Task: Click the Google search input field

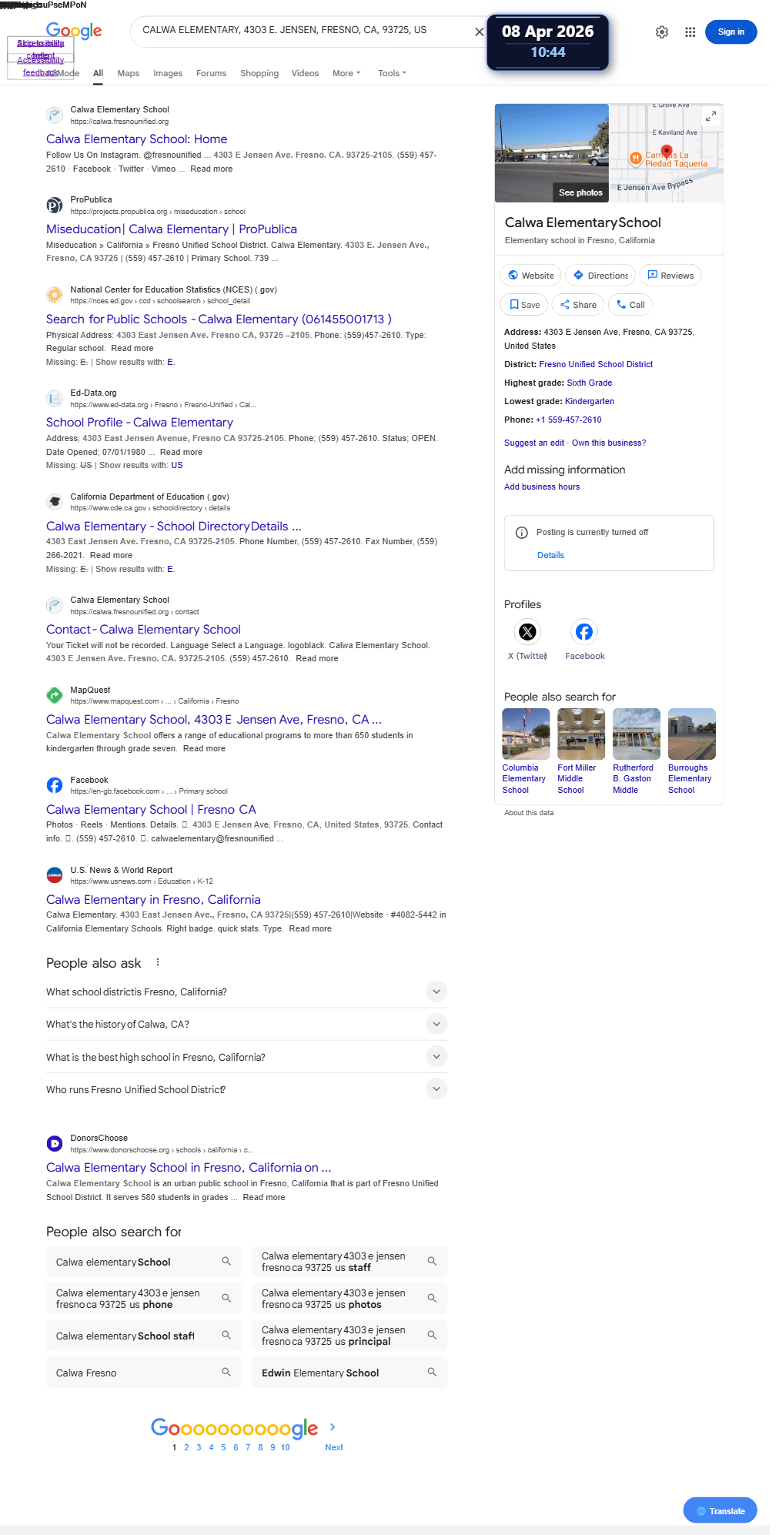Action: point(300,31)
